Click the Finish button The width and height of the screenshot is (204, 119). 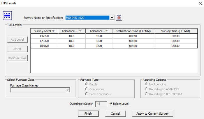(88, 113)
